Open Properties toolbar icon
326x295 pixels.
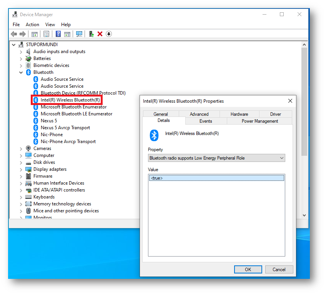47,34
